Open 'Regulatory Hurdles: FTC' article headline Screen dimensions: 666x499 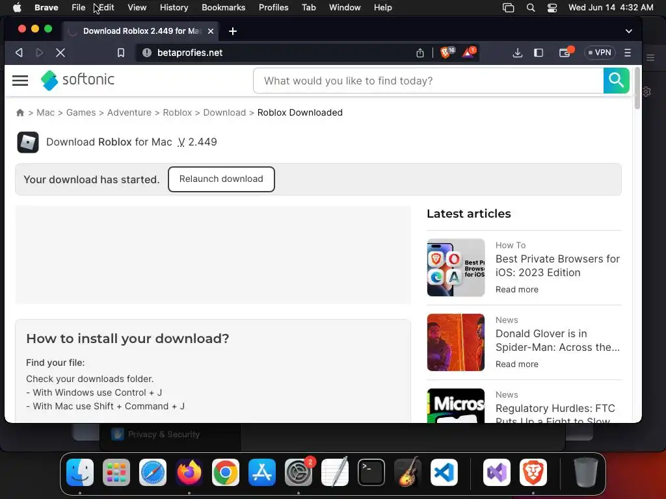[555, 414]
